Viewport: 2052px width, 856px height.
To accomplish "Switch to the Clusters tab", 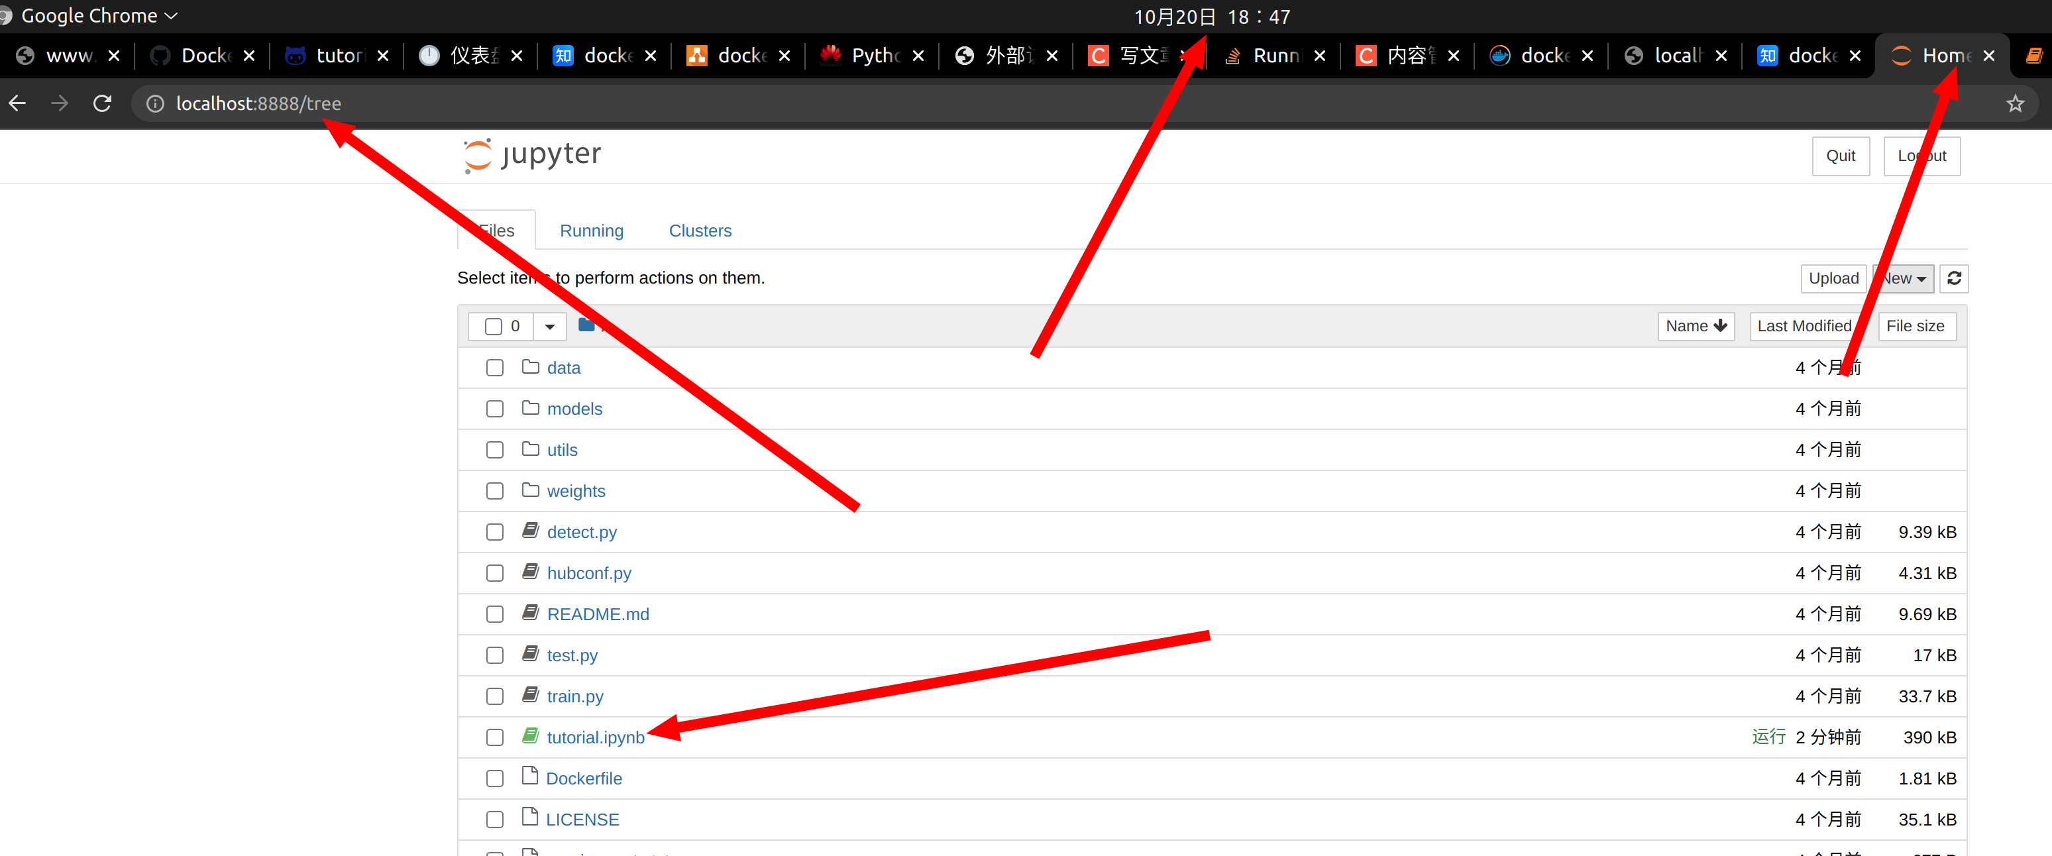I will 700,231.
